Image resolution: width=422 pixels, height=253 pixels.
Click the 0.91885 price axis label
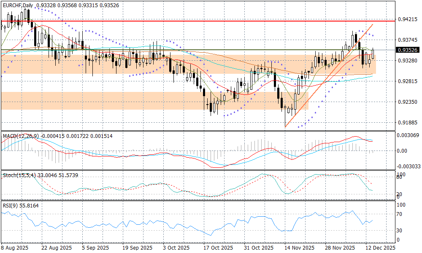click(408, 122)
